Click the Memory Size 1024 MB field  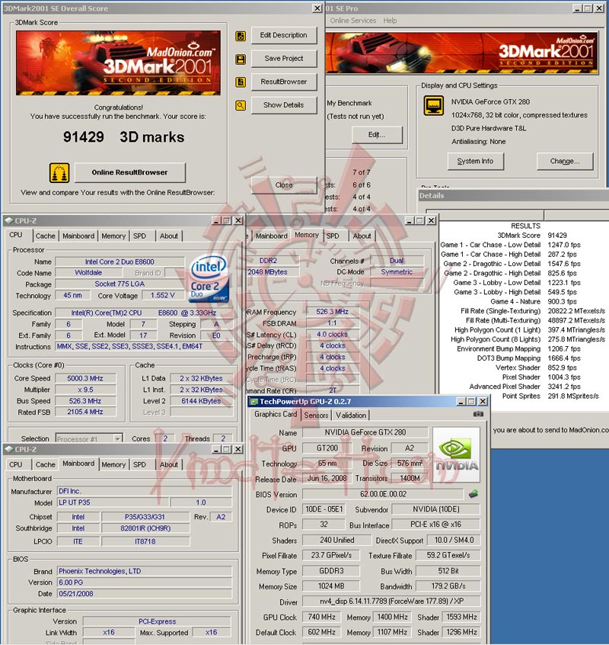click(331, 586)
